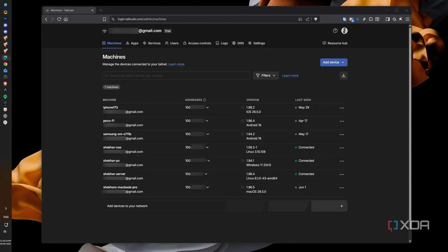The height and width of the screenshot is (252, 448).
Task: Open browser extensions puzzle icon
Action: click(371, 19)
